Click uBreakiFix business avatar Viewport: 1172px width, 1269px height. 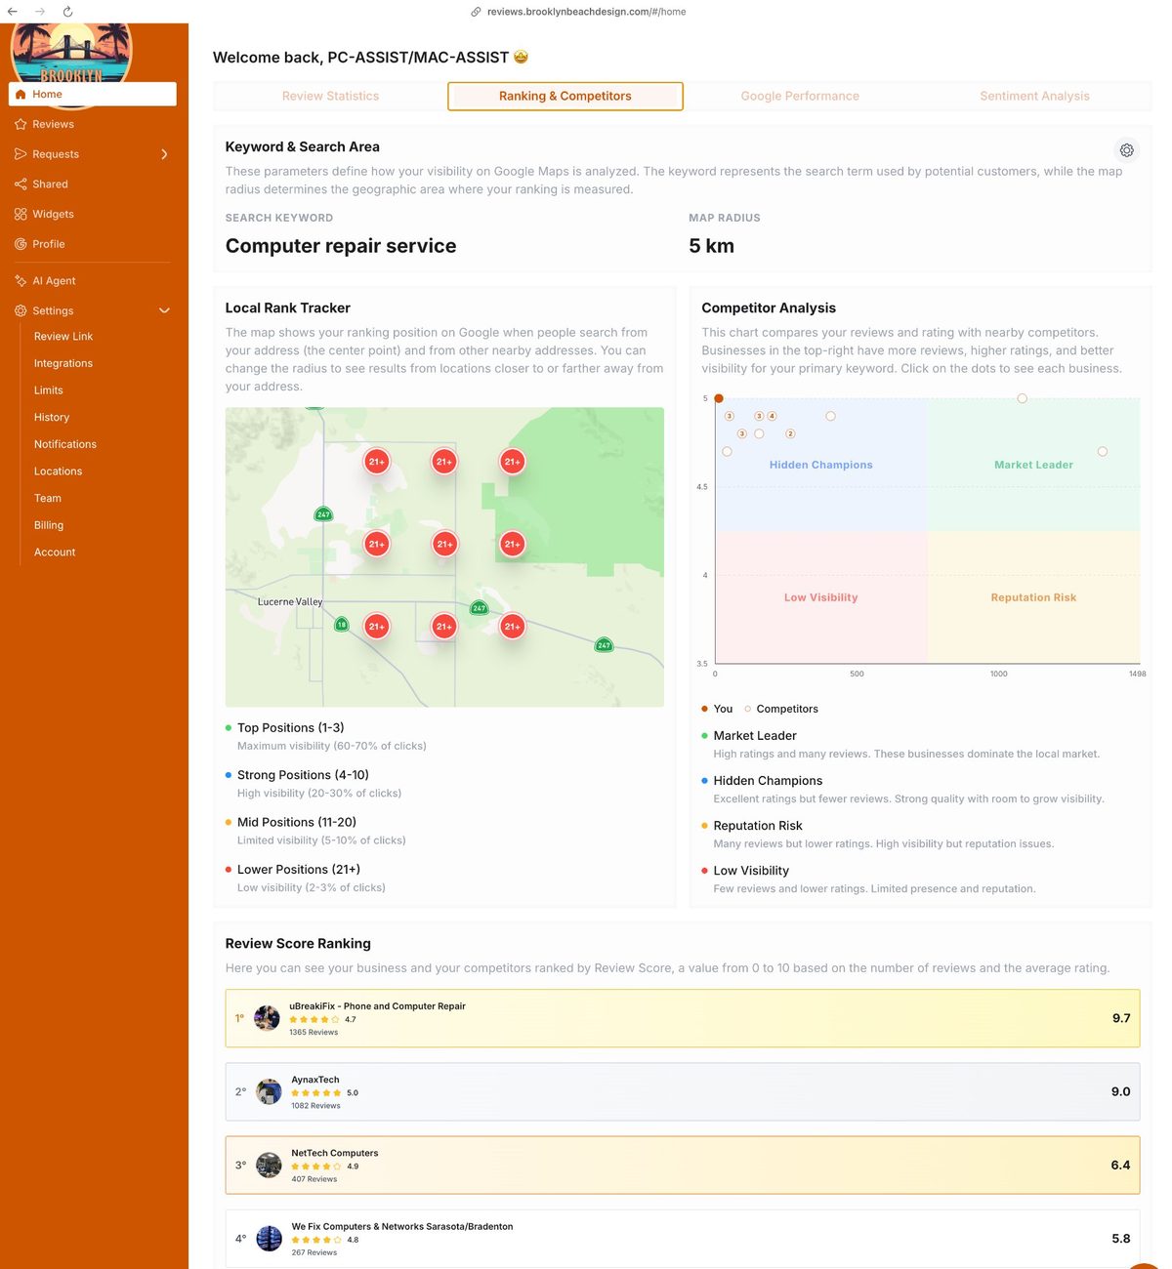267,1018
